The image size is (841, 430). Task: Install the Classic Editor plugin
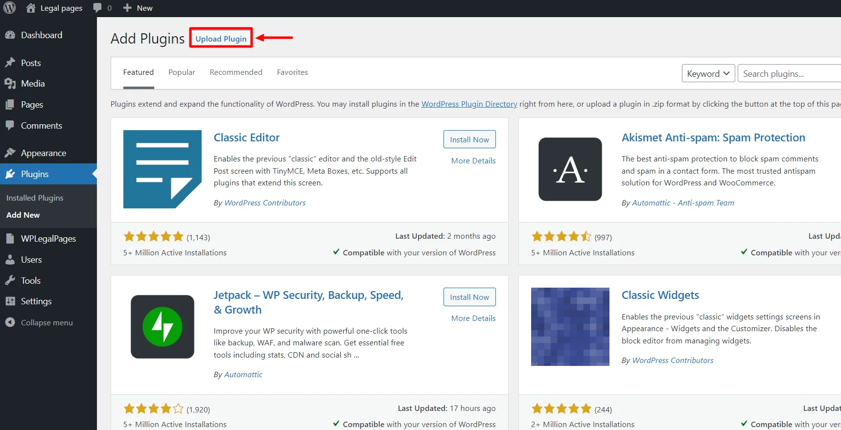click(469, 139)
